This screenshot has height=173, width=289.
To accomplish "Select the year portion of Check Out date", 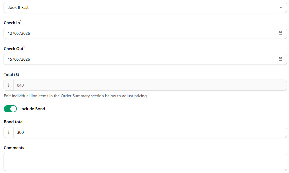I will click(x=25, y=59).
